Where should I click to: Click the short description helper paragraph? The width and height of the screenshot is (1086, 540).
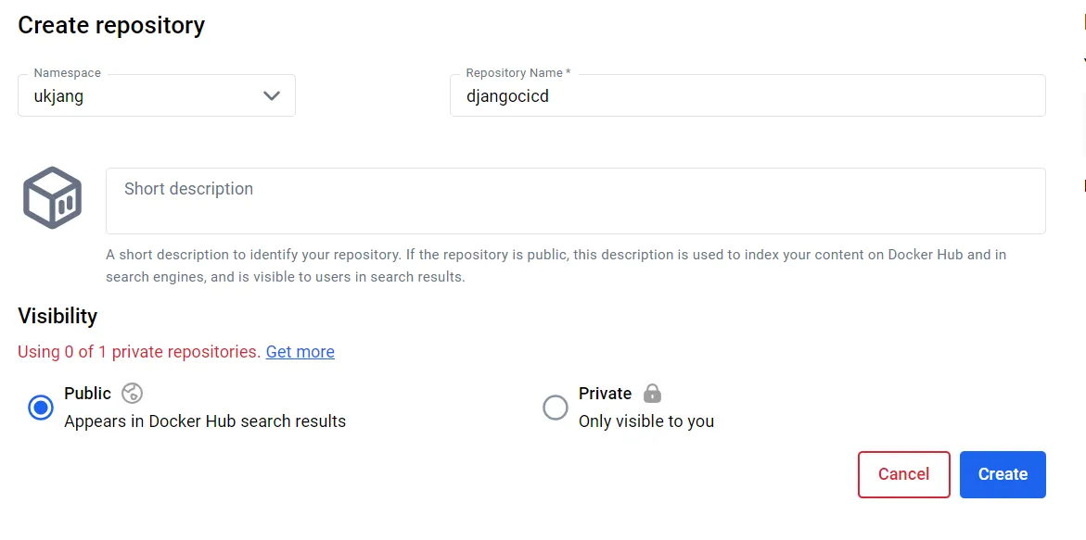tap(556, 266)
